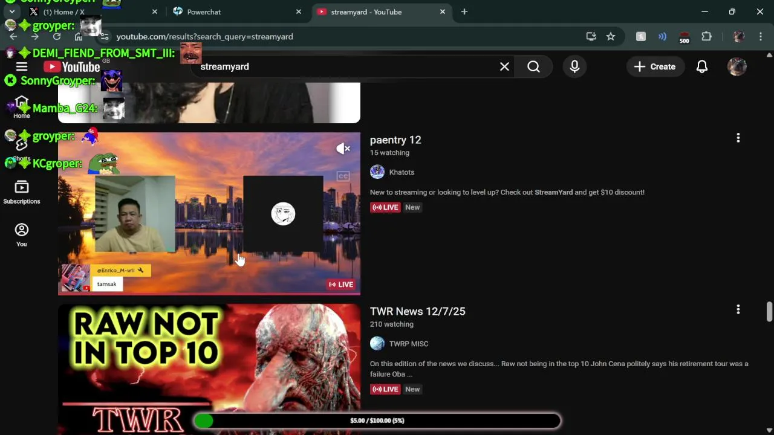This screenshot has width=774, height=435.
Task: Click the address bar URL
Action: tap(205, 36)
